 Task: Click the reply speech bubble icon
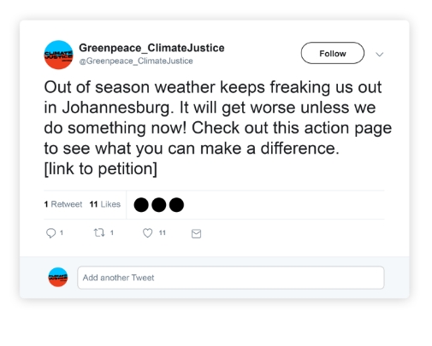(50, 233)
